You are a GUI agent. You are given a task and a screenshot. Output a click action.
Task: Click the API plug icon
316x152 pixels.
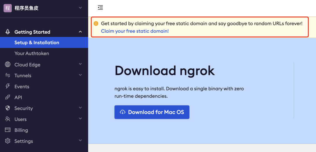pyautogui.click(x=8, y=97)
